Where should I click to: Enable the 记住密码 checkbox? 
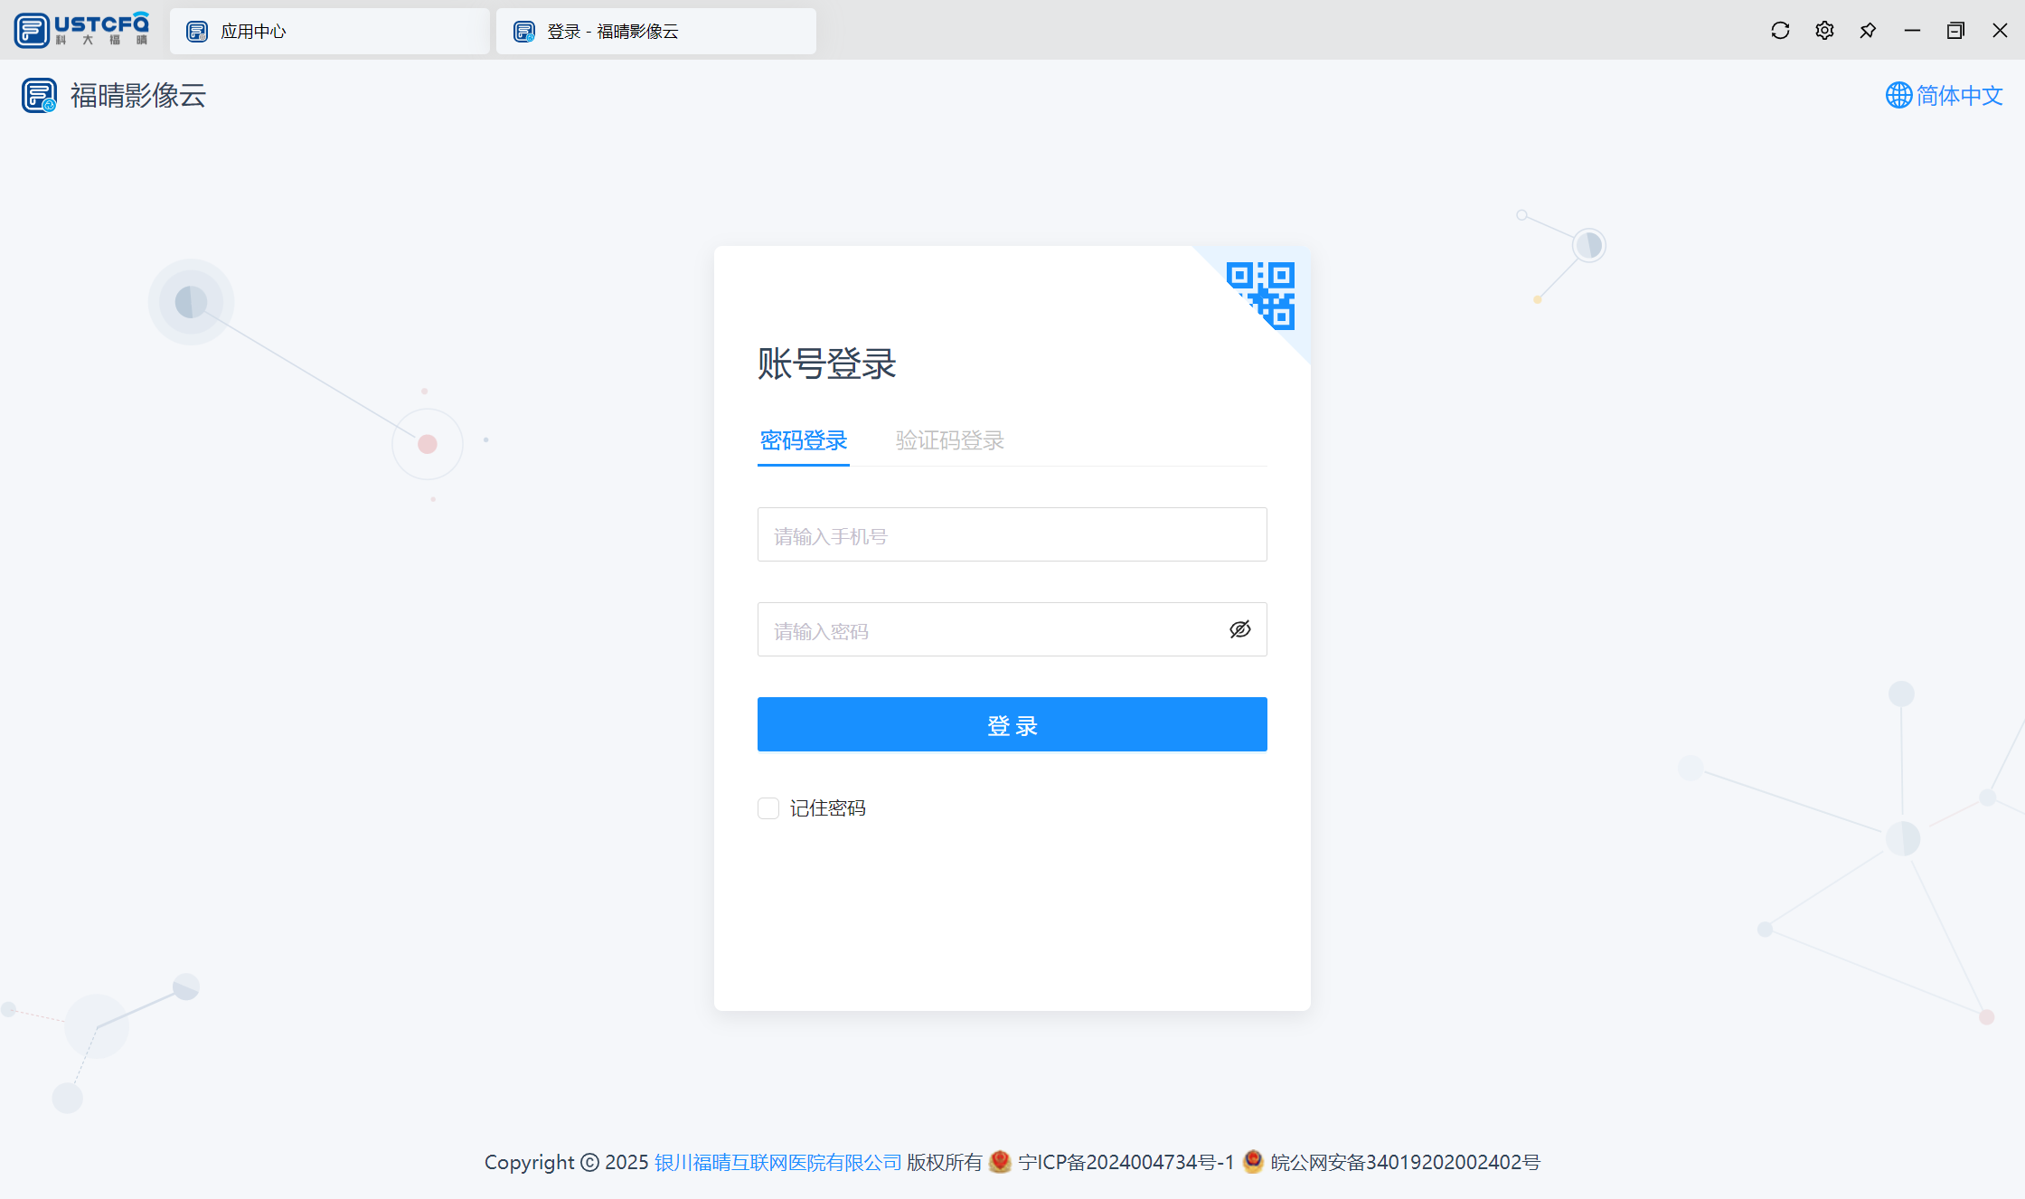click(x=768, y=808)
